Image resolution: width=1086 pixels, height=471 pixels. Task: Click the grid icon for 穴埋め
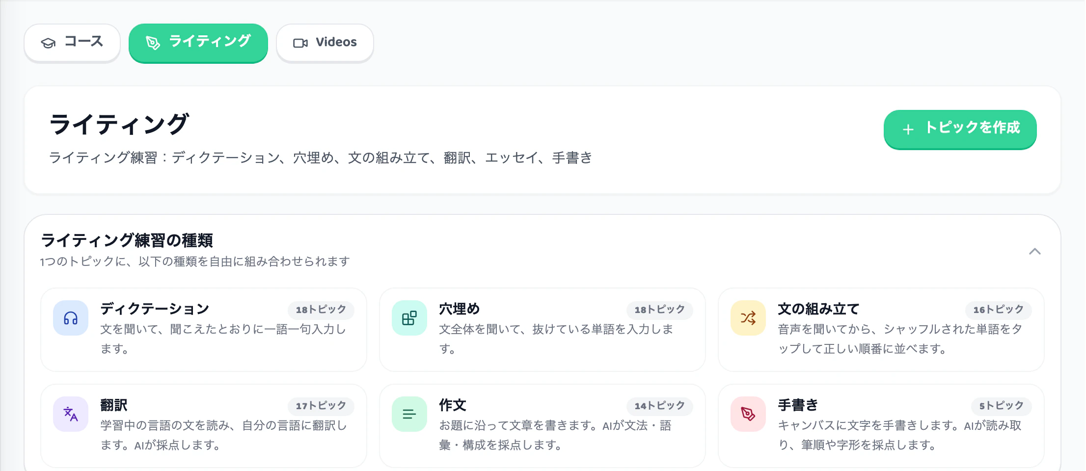point(409,318)
